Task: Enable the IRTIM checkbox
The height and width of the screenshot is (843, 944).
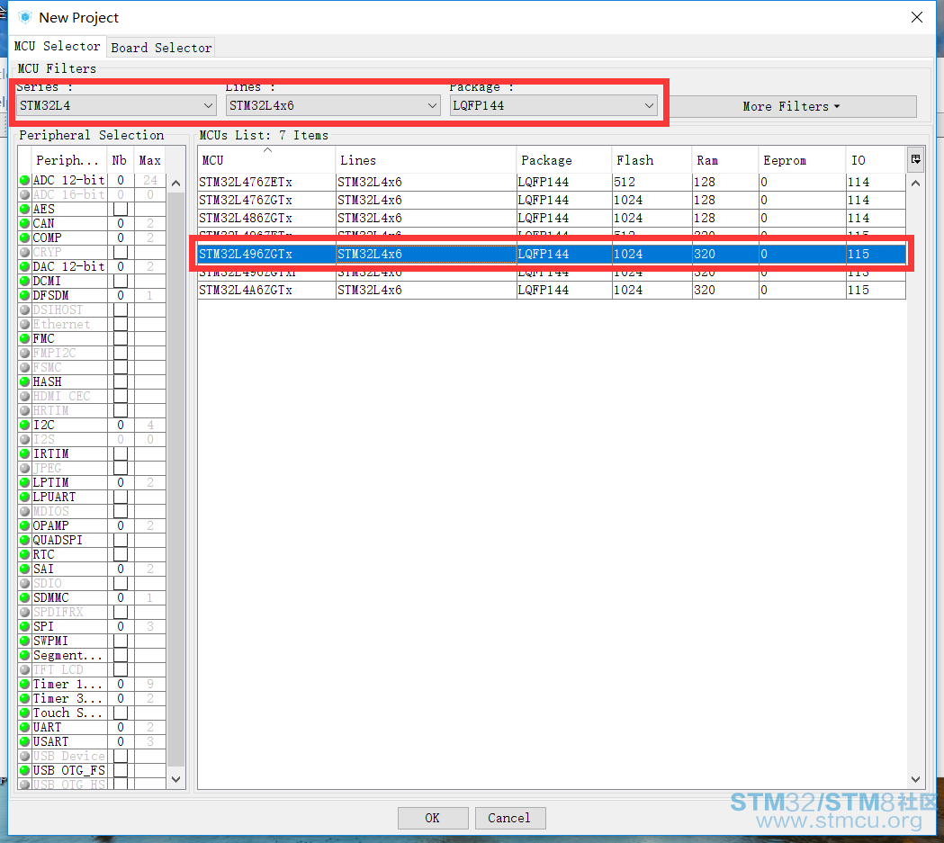Action: click(121, 453)
